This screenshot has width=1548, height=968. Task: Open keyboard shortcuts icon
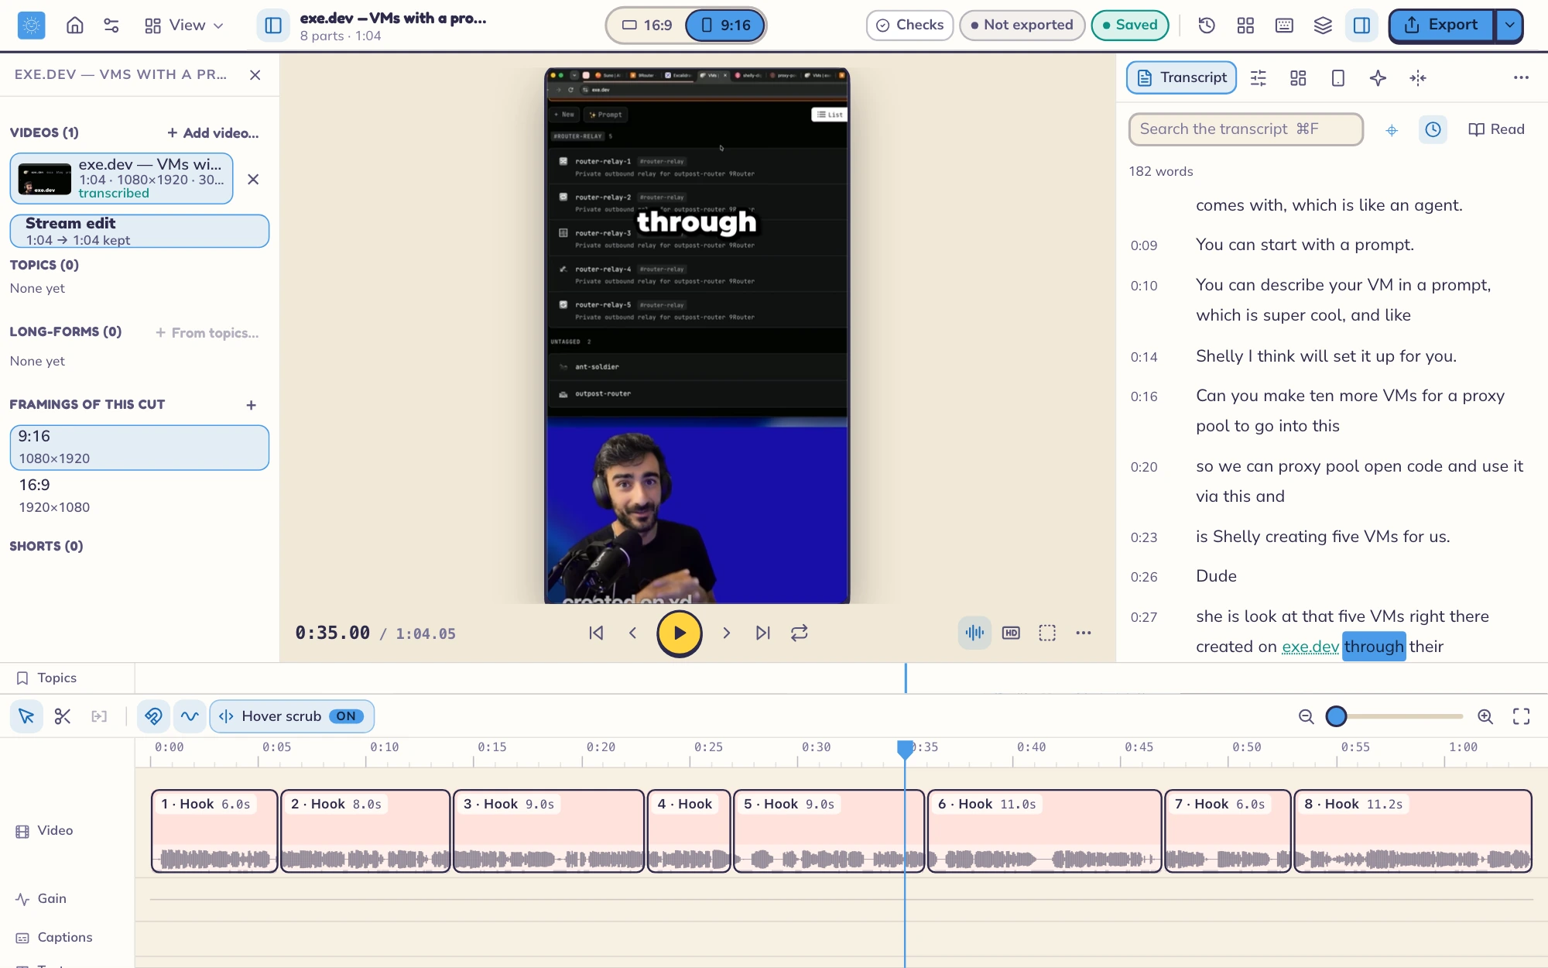1284,26
